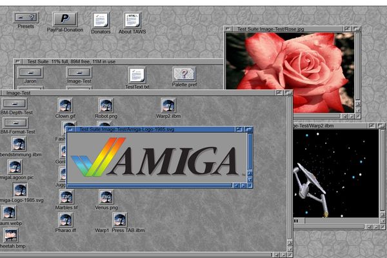Click the Amiga logo window vertical scrollbar
Image resolution: width=387 pixels, height=258 pixels.
click(x=250, y=152)
